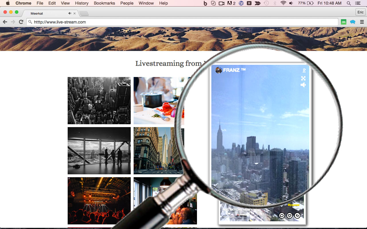
Task: Open the History menu
Action: [82, 3]
